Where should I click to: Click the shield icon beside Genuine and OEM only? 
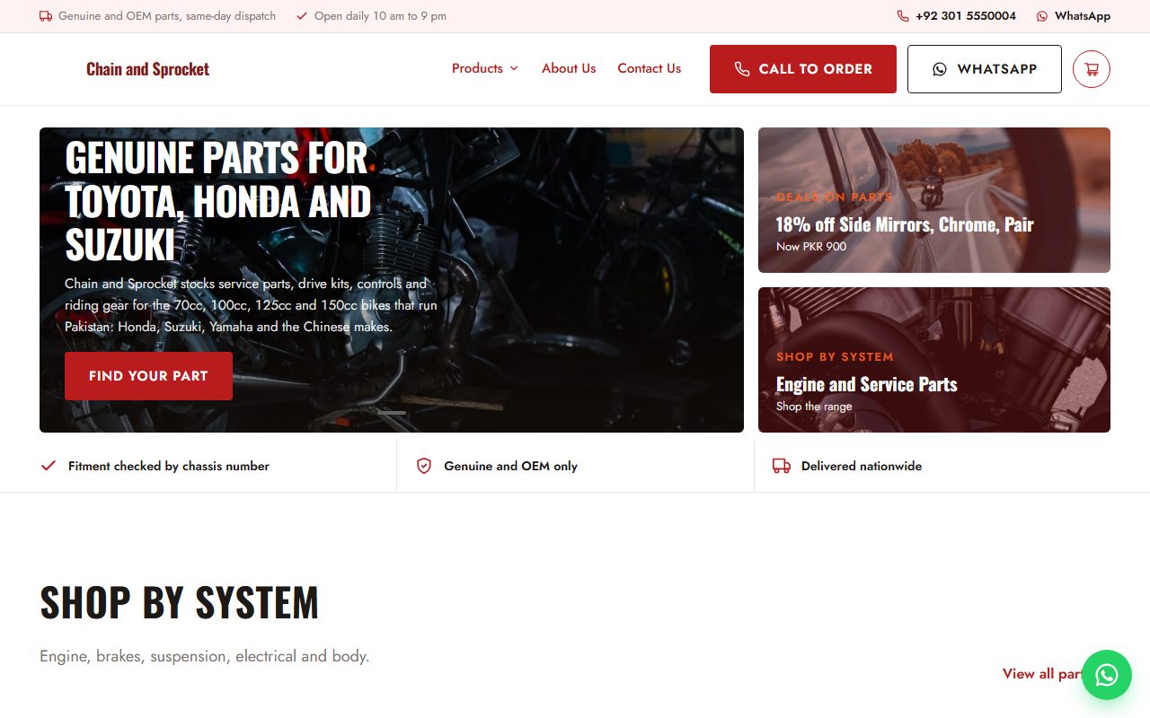pyautogui.click(x=424, y=466)
